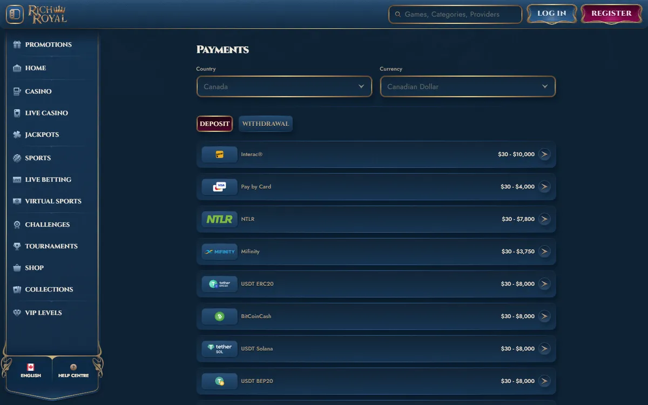Click the Pay by Card label
This screenshot has width=648, height=405.
point(256,187)
